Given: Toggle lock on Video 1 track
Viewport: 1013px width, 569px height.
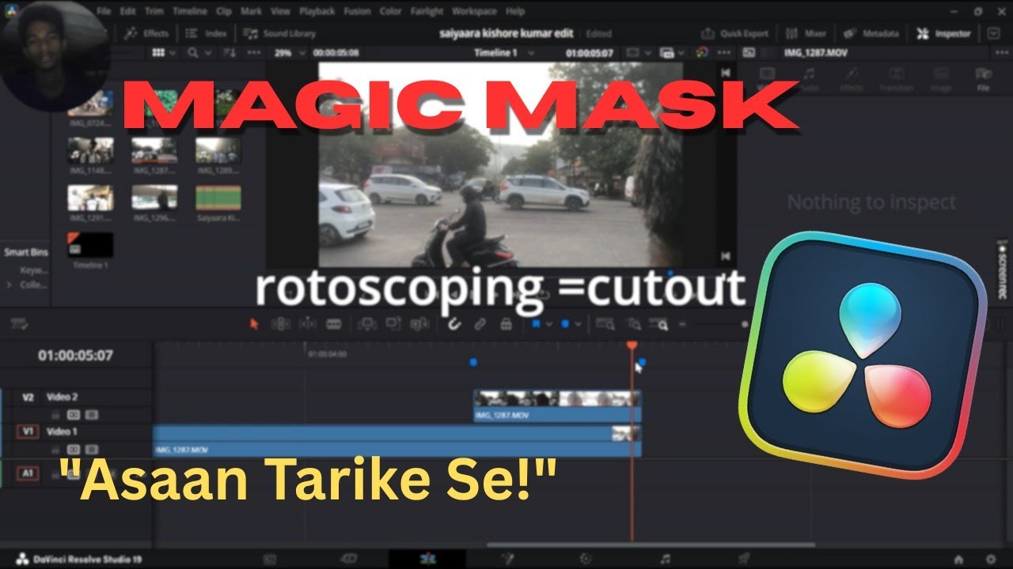Looking at the screenshot, I should (x=55, y=448).
